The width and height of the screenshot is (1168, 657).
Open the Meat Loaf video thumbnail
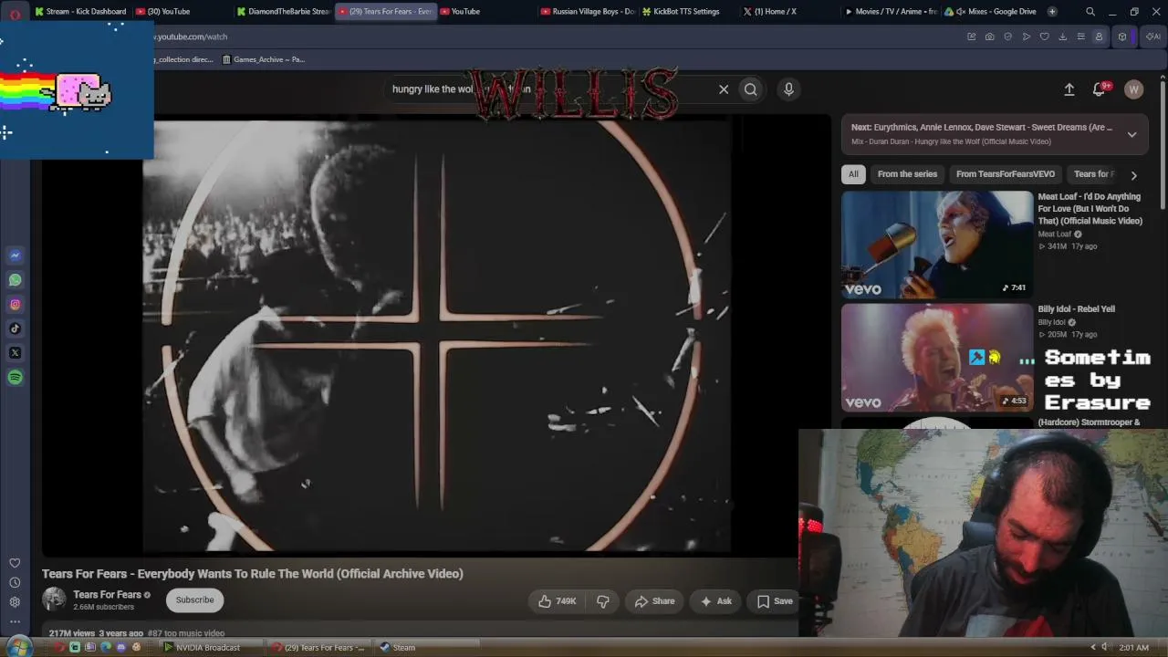tap(937, 245)
